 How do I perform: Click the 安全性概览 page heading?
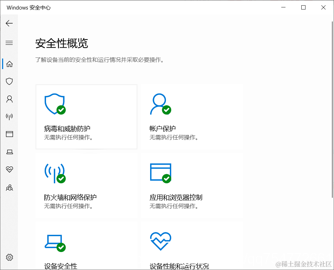60,43
